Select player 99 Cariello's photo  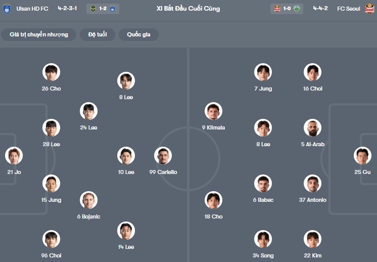click(x=163, y=156)
